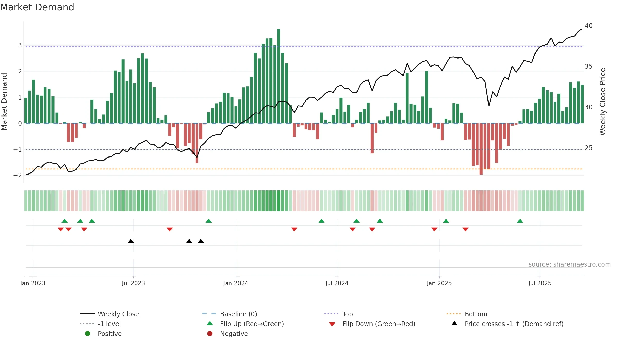The height and width of the screenshot is (348, 620).
Task: Click the demand tick label −2
Action: [x=18, y=175]
